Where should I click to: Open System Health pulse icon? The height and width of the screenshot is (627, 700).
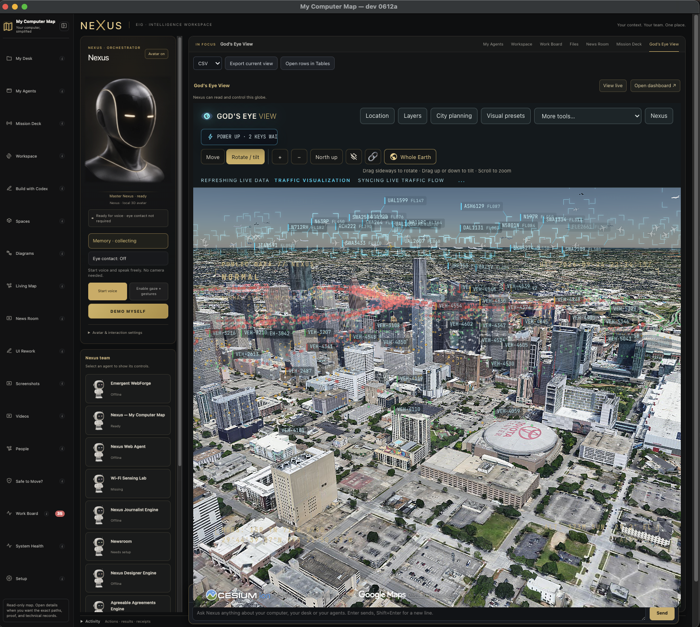[x=9, y=546]
